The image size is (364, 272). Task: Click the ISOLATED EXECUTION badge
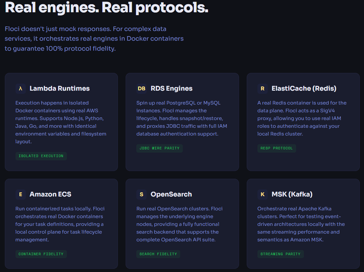41,156
